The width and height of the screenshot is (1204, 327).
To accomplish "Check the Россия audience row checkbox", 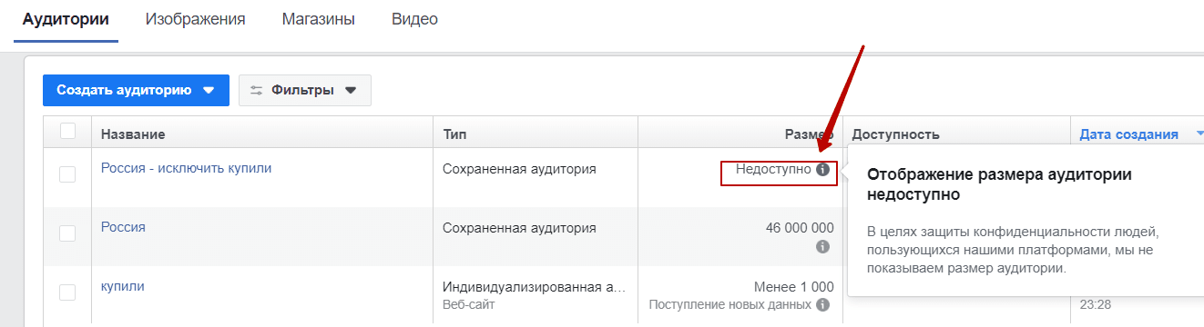I will click(x=67, y=233).
